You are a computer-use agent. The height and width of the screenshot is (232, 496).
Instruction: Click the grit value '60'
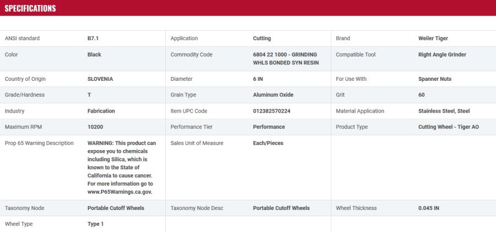coord(422,95)
